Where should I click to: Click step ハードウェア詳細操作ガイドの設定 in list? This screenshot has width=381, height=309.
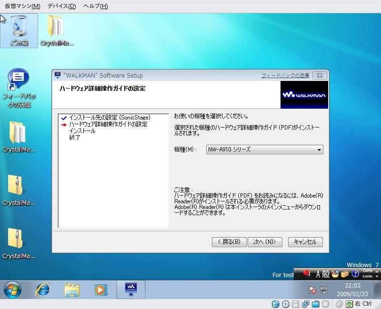click(108, 124)
